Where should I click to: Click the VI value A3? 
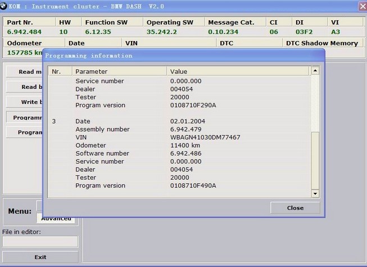336,32
